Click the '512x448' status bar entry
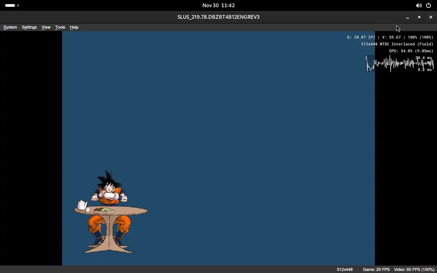 coord(345,270)
